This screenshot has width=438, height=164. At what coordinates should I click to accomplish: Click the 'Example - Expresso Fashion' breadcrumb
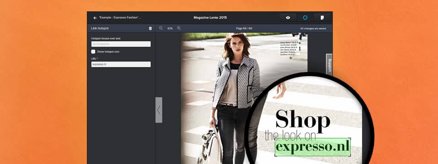[x=120, y=18]
